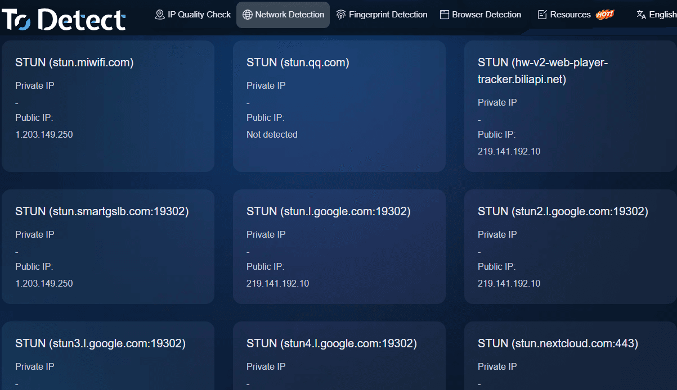Click Private IP label in stun3.l.google.com card
Viewport: 677px width, 390px height.
(x=35, y=366)
